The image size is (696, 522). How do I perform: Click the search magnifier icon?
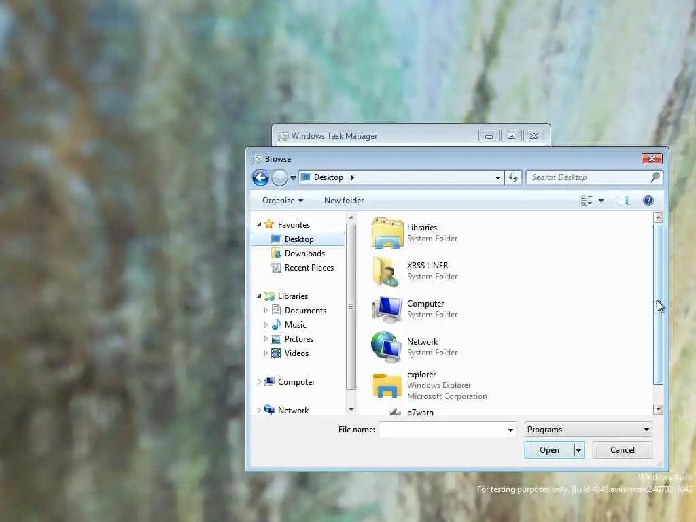(x=655, y=177)
